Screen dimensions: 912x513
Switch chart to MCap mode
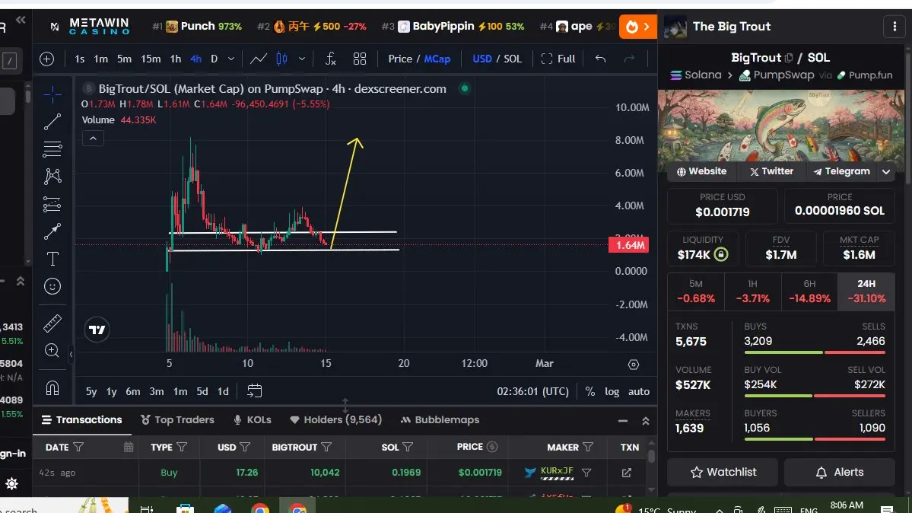(x=437, y=59)
